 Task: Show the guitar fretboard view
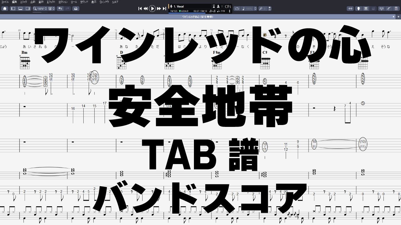click(359, 8)
